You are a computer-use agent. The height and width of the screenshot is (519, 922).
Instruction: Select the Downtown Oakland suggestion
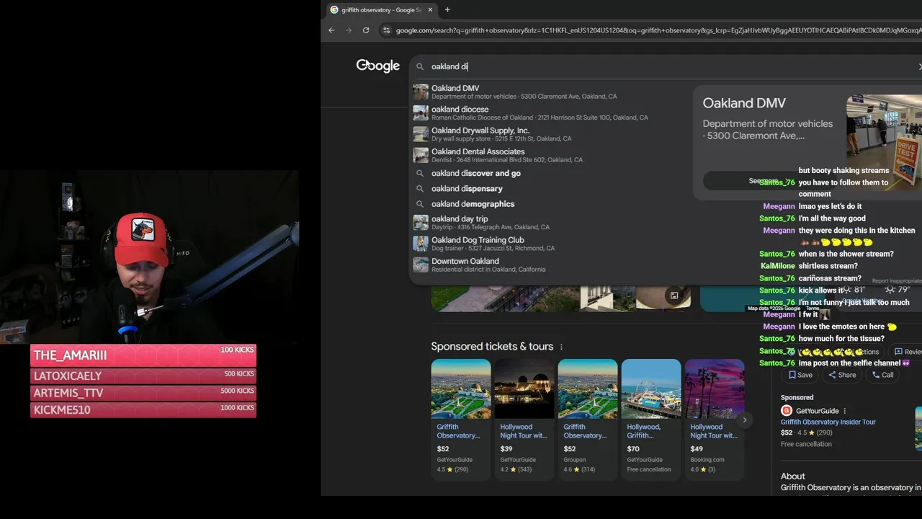550,265
